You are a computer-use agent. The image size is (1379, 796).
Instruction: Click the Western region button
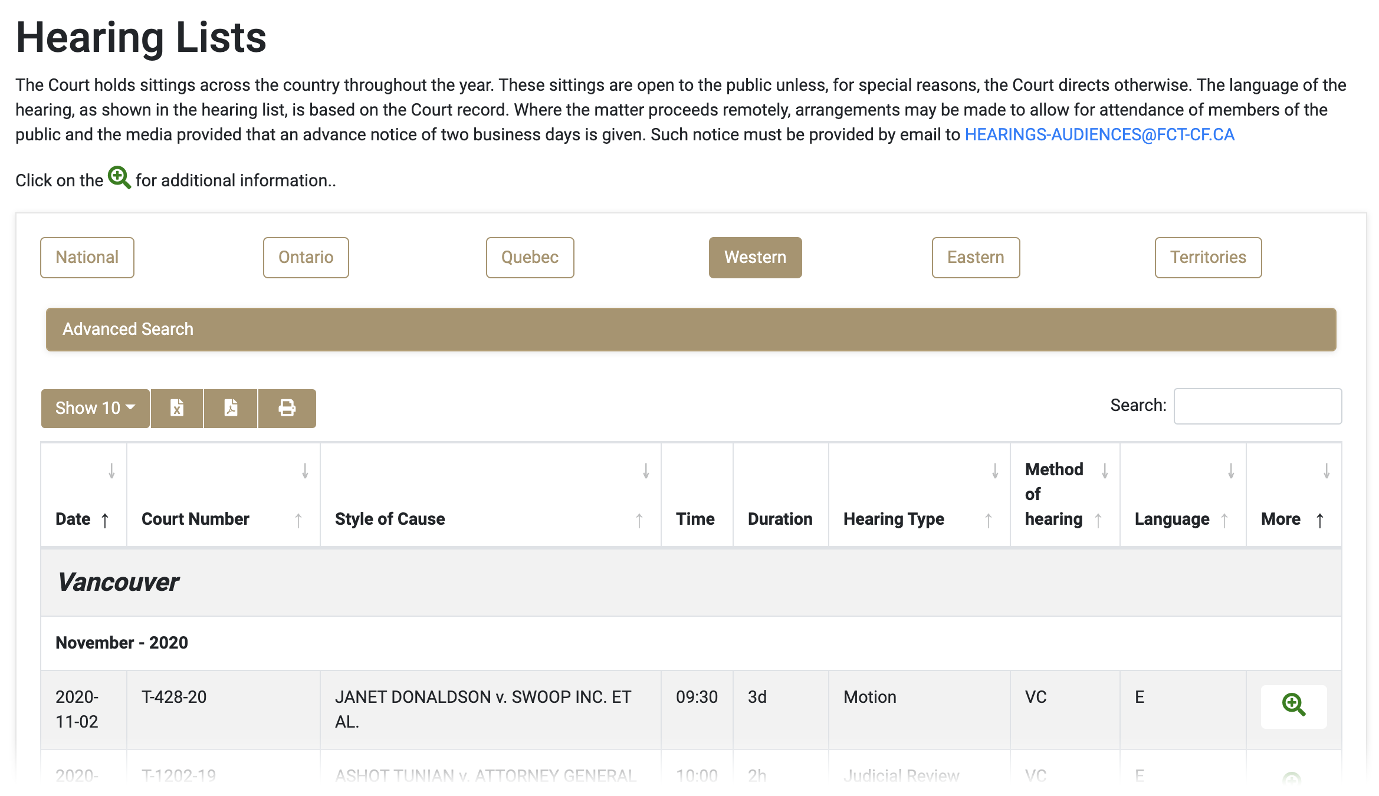click(x=755, y=258)
